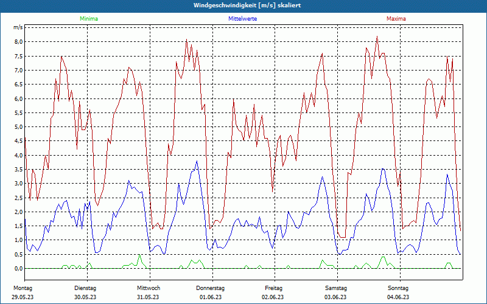
Task: Click the 'Samstag' day label
Action: point(336,288)
